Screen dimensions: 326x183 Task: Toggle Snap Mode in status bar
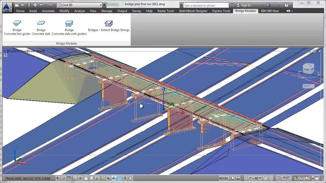click(63, 178)
